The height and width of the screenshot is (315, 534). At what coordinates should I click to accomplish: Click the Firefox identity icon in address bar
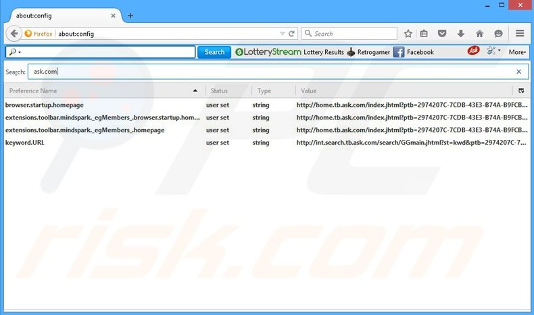pos(28,33)
